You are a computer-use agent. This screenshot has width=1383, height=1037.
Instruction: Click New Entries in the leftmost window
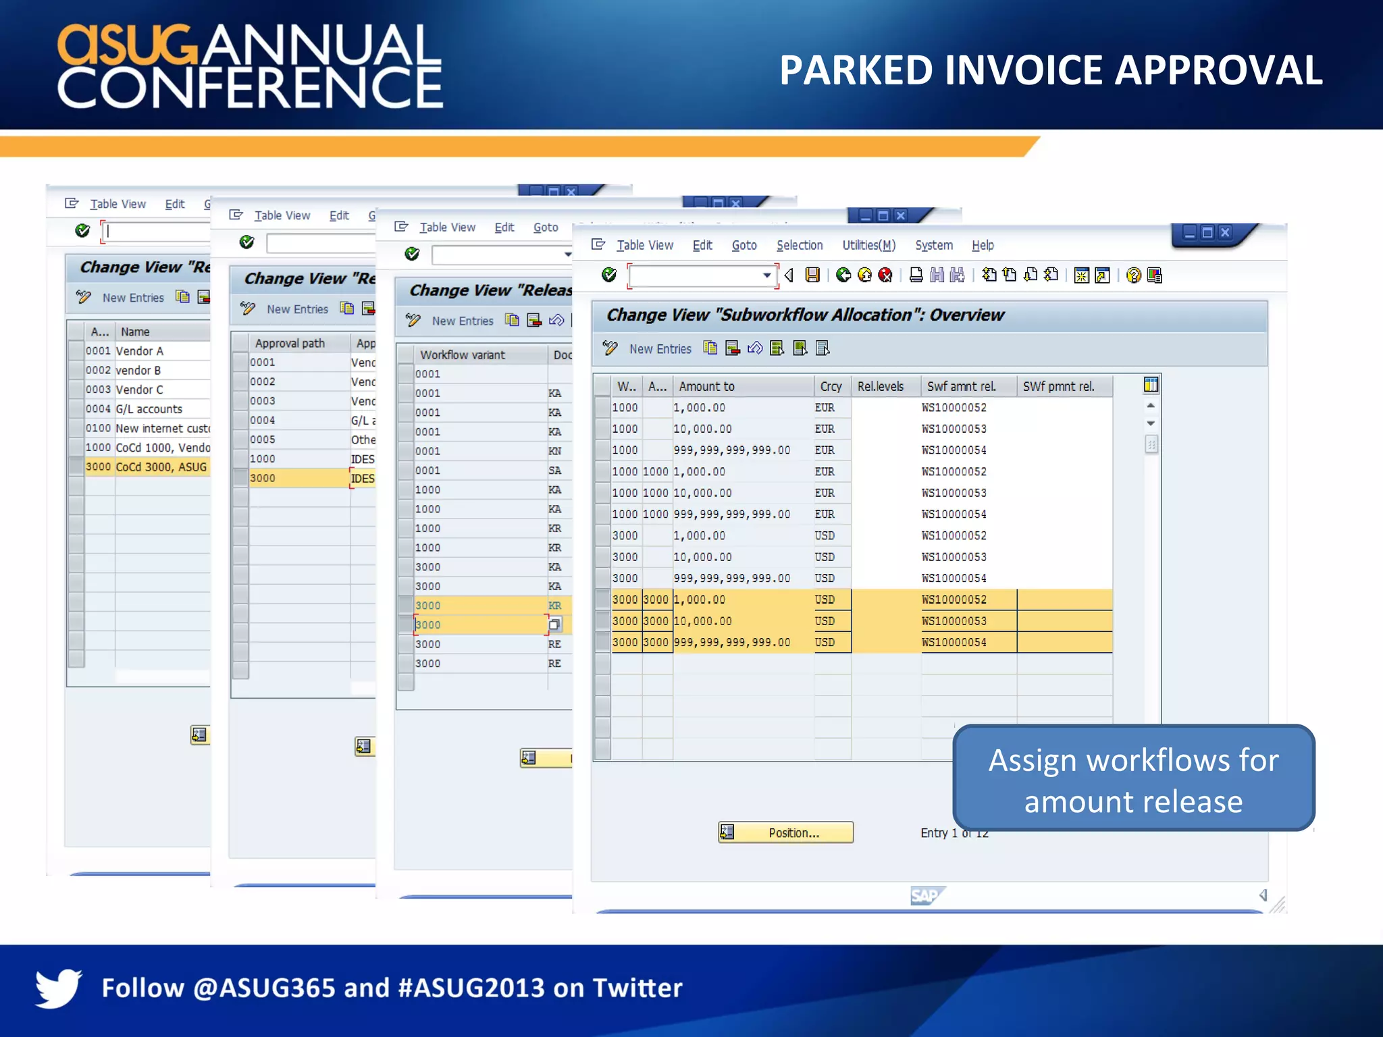pyautogui.click(x=133, y=298)
